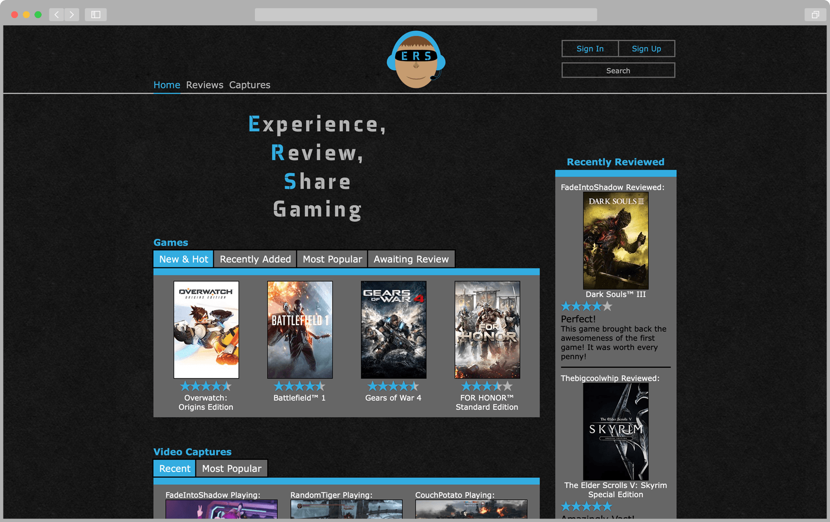The image size is (830, 522).
Task: Click the five-star rating under Skyrim review
Action: 586,506
